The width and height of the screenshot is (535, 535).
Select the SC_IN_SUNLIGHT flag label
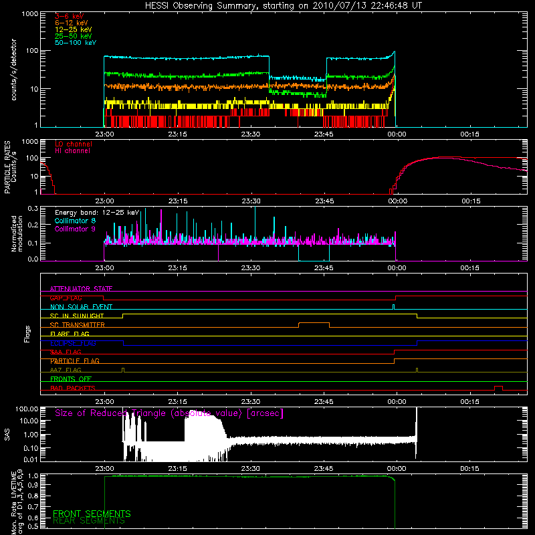click(77, 316)
